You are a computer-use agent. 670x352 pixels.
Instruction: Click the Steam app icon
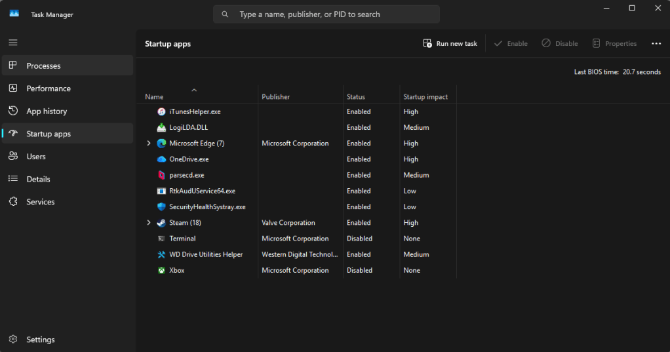(161, 223)
